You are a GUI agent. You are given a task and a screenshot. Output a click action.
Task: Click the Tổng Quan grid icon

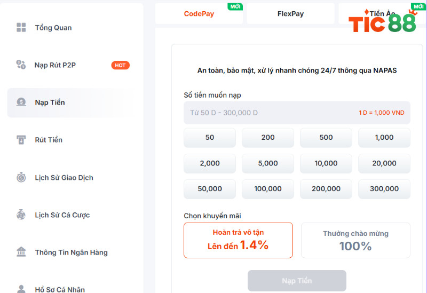click(21, 28)
